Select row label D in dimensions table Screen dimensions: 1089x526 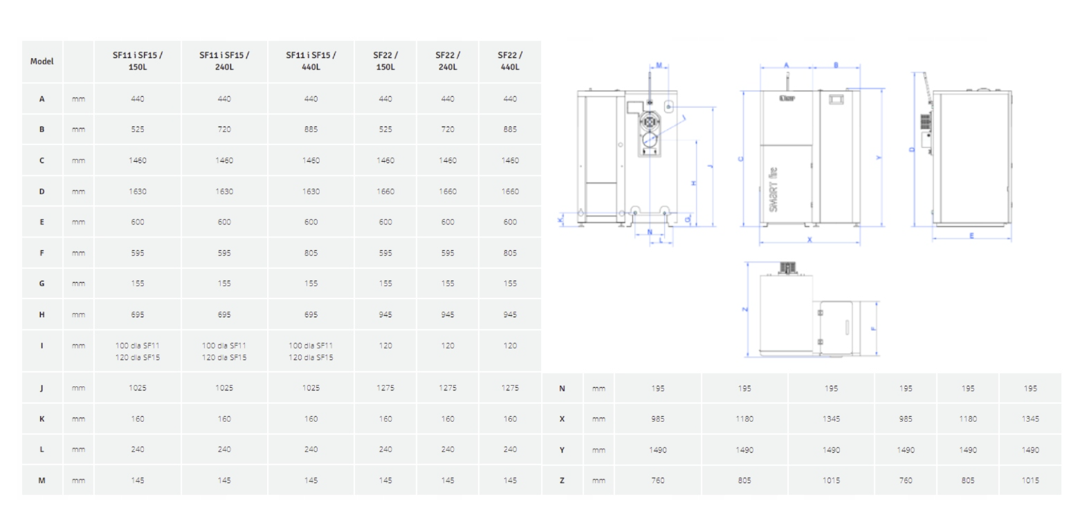pos(42,191)
